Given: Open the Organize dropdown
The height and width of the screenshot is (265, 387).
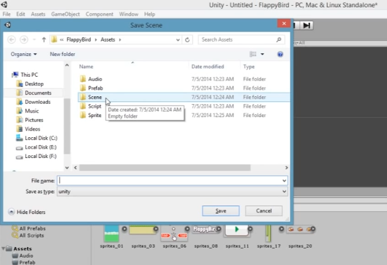Looking at the screenshot, I should pos(24,54).
